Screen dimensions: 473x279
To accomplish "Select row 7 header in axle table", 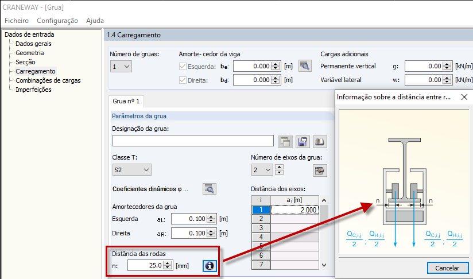I will 261,265.
